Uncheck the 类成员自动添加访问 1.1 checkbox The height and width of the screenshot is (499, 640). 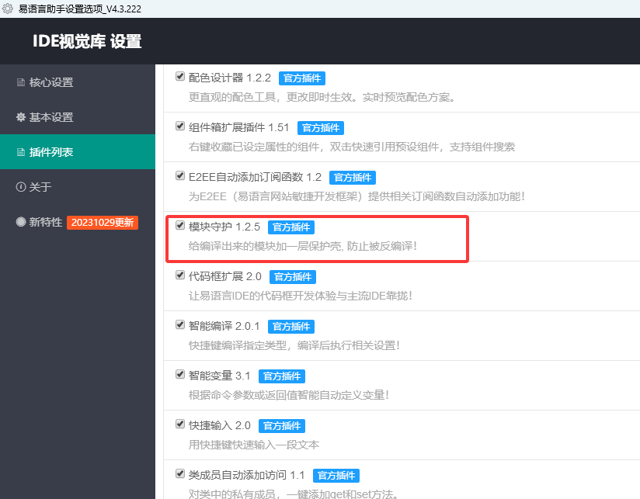click(x=180, y=474)
